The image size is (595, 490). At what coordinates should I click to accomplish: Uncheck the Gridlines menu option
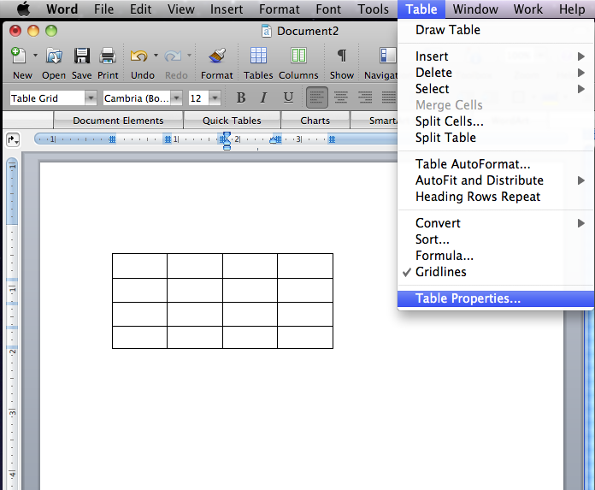tap(496, 272)
